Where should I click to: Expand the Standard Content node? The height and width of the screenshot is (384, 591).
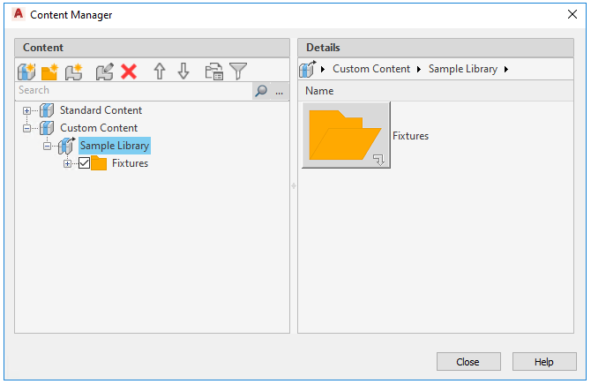coord(26,111)
